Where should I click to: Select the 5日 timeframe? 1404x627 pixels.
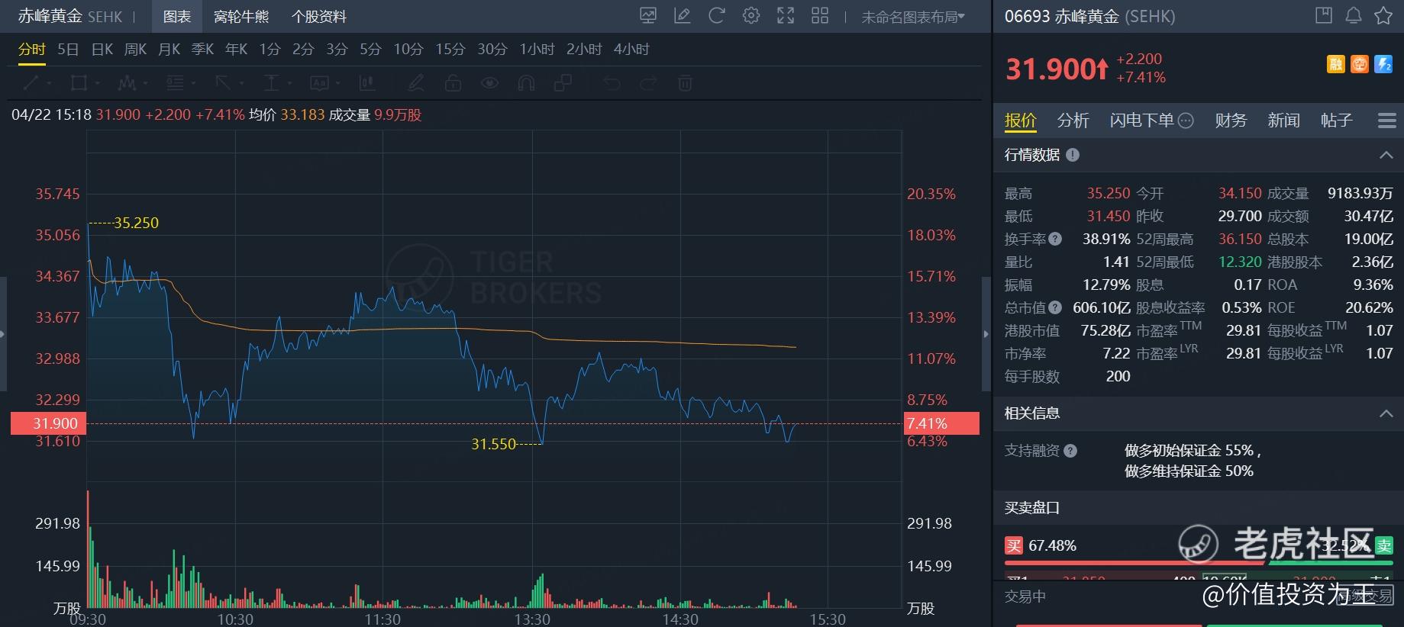(68, 50)
